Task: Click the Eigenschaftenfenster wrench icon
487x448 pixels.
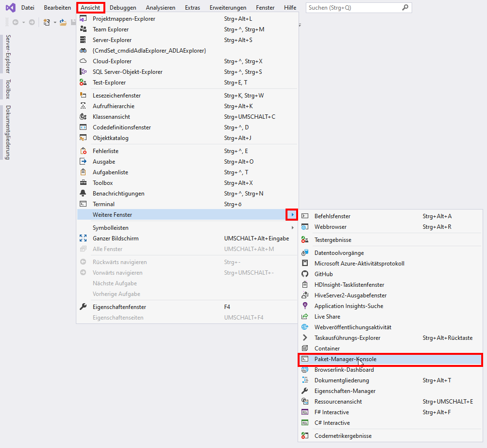Action: pyautogui.click(x=83, y=307)
